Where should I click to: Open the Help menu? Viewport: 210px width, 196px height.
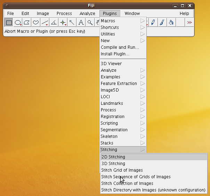(x=184, y=14)
